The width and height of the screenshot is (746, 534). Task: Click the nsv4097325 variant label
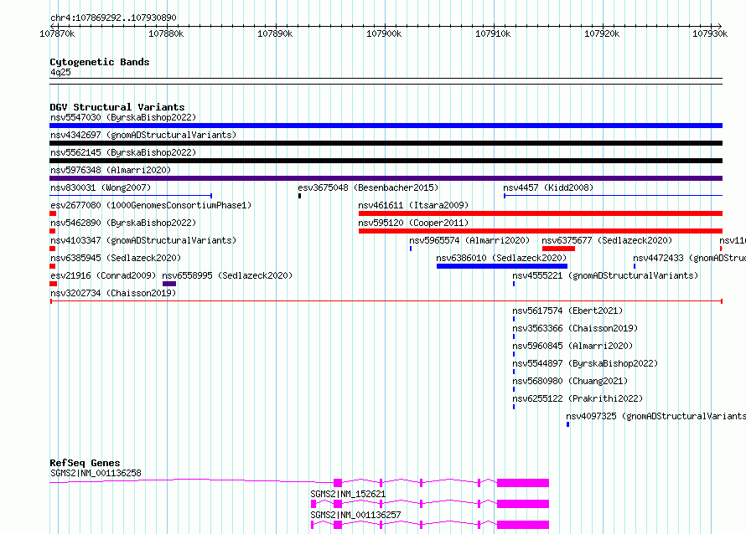click(655, 416)
